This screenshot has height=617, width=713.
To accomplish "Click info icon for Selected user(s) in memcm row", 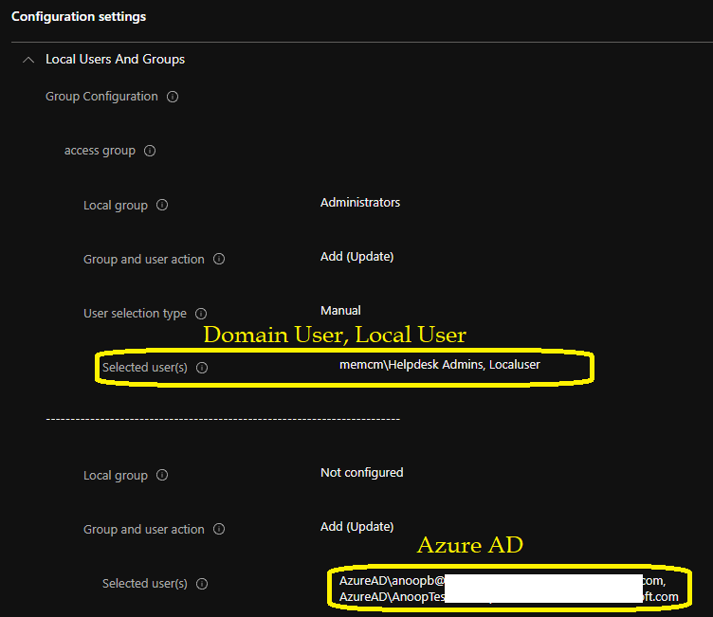I will point(202,368).
